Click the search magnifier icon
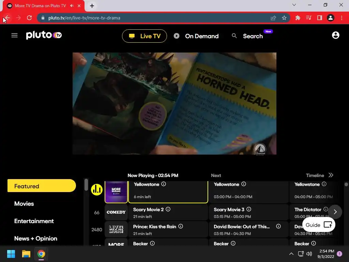 pos(234,35)
